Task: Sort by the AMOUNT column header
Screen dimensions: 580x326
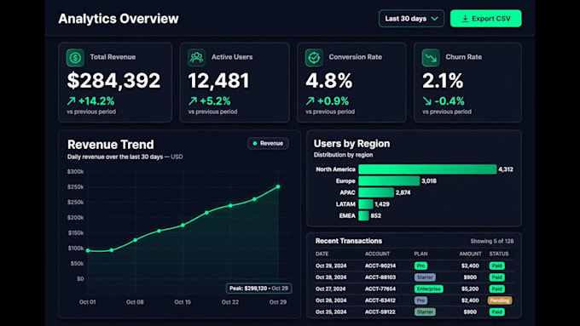Action: [470, 254]
